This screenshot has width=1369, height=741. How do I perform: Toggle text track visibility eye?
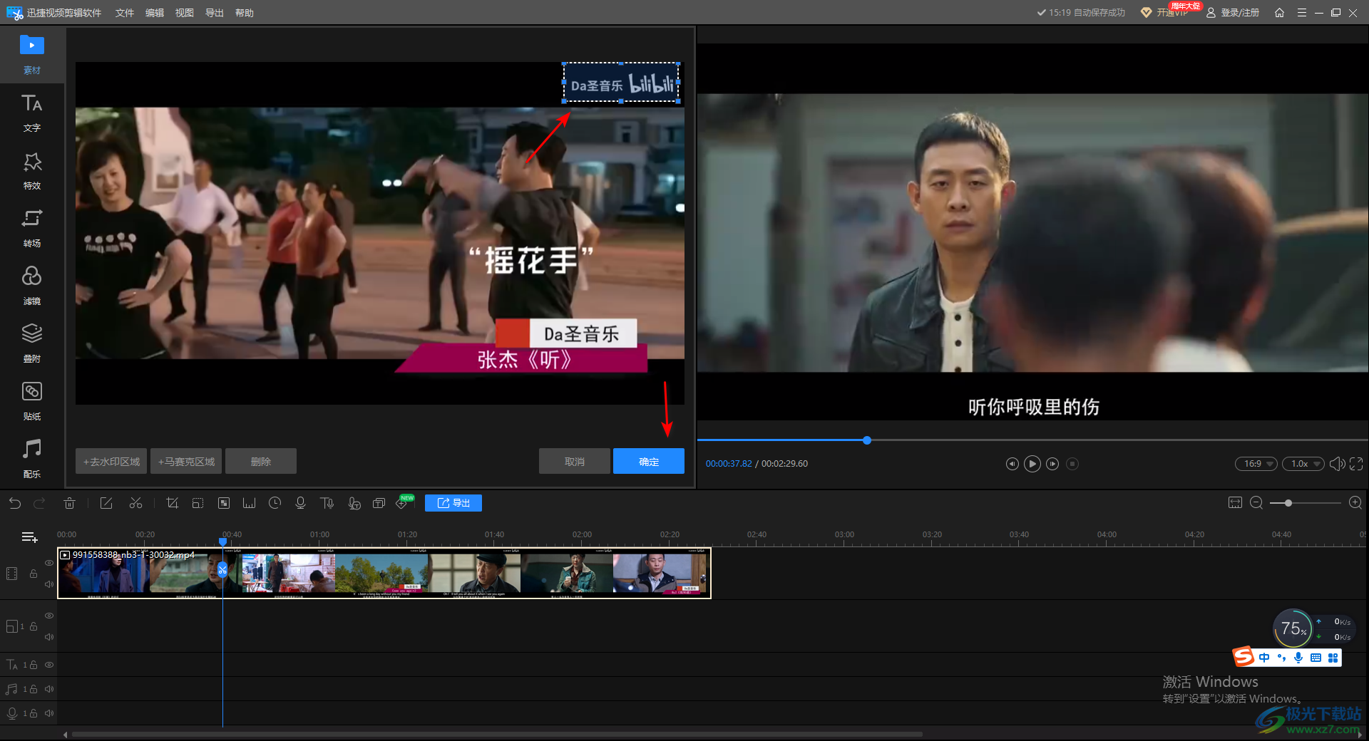pos(49,665)
